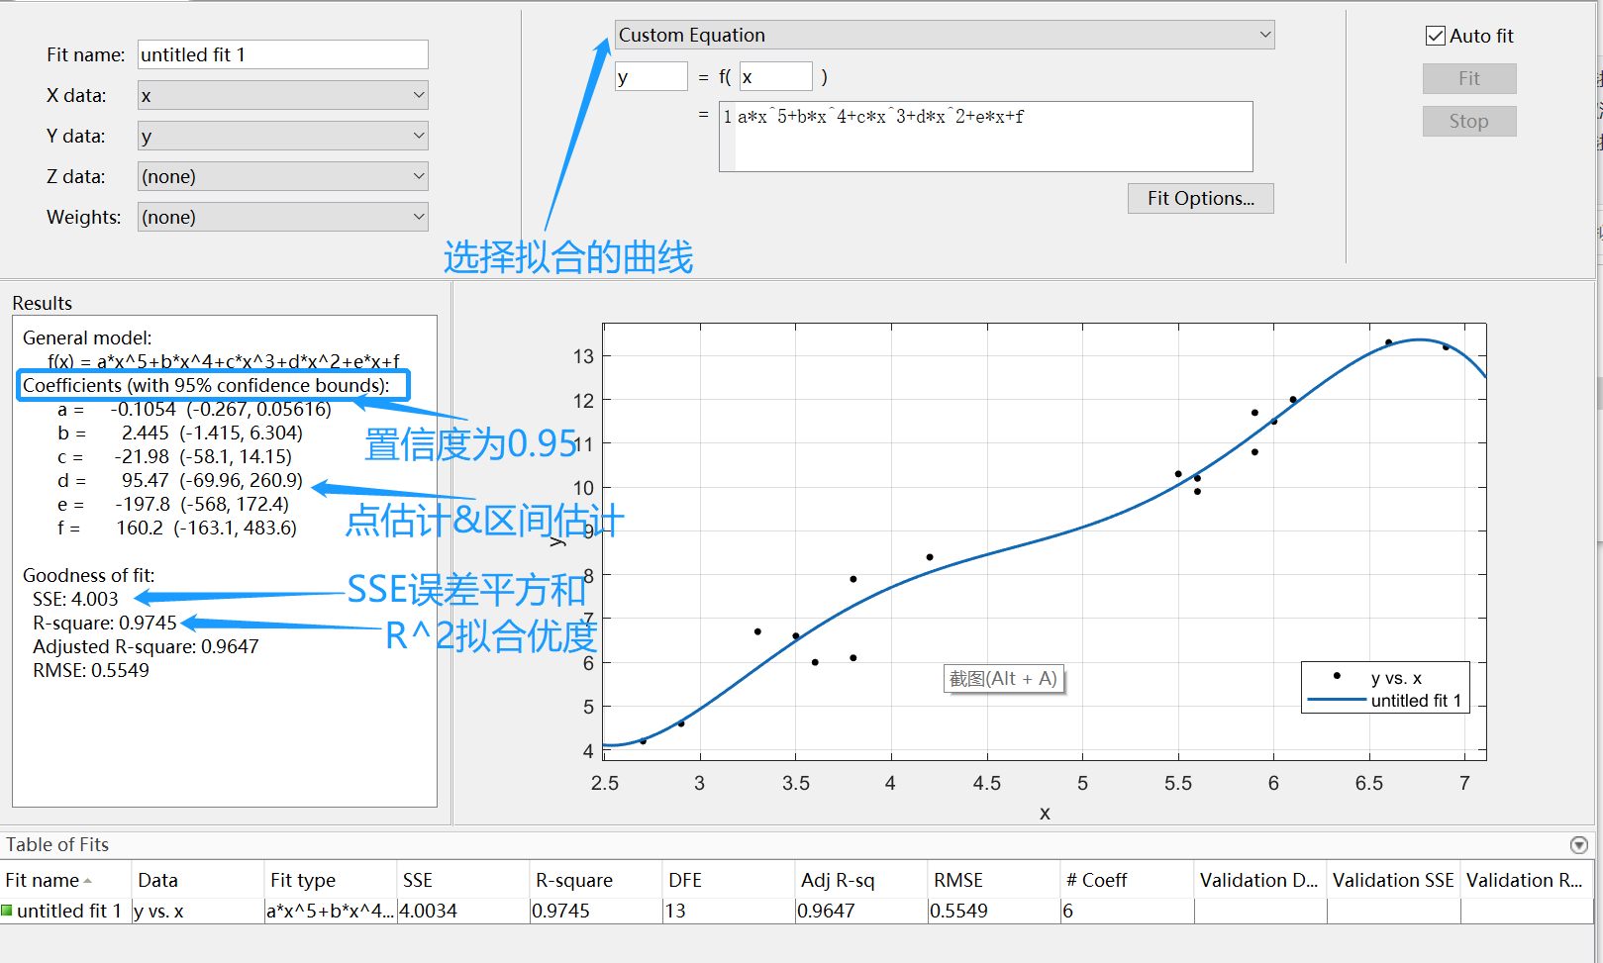Click the SSE column header
The image size is (1603, 963).
pos(463,880)
